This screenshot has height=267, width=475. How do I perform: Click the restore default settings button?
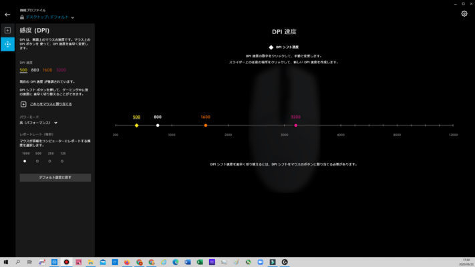click(55, 178)
